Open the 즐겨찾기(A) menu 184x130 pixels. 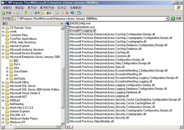click(x=47, y=8)
